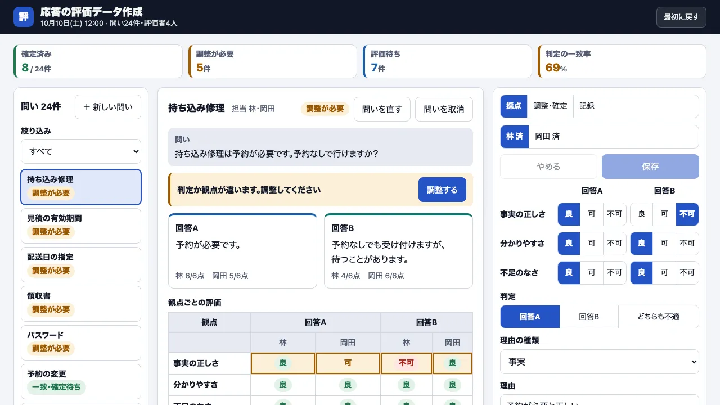
Task: Select 持ち込み修理 in the question list
Action: 81,187
